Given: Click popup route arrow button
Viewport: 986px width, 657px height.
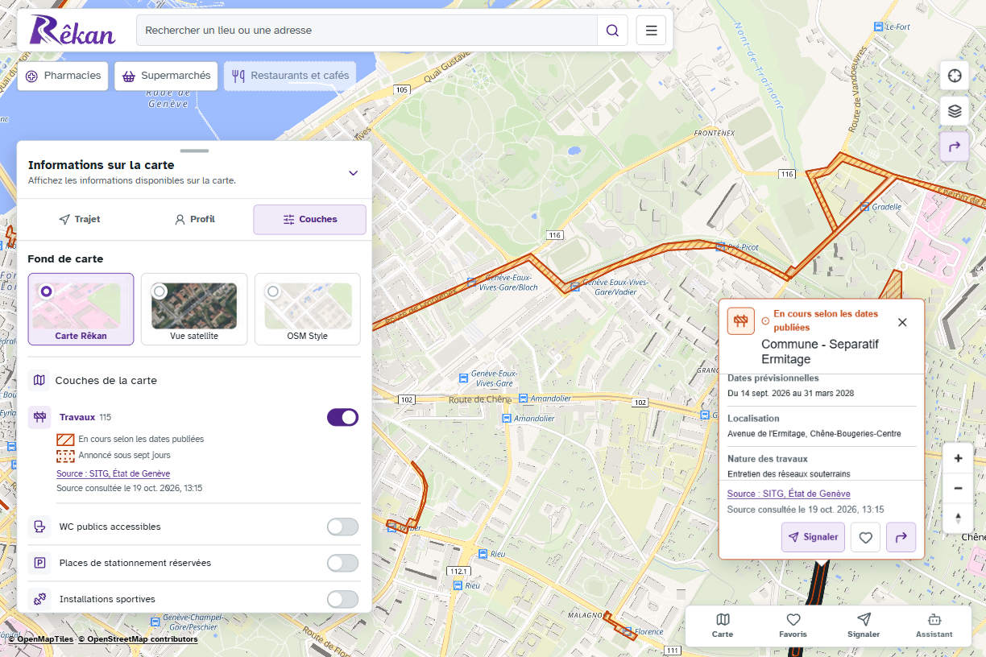Looking at the screenshot, I should click(901, 537).
